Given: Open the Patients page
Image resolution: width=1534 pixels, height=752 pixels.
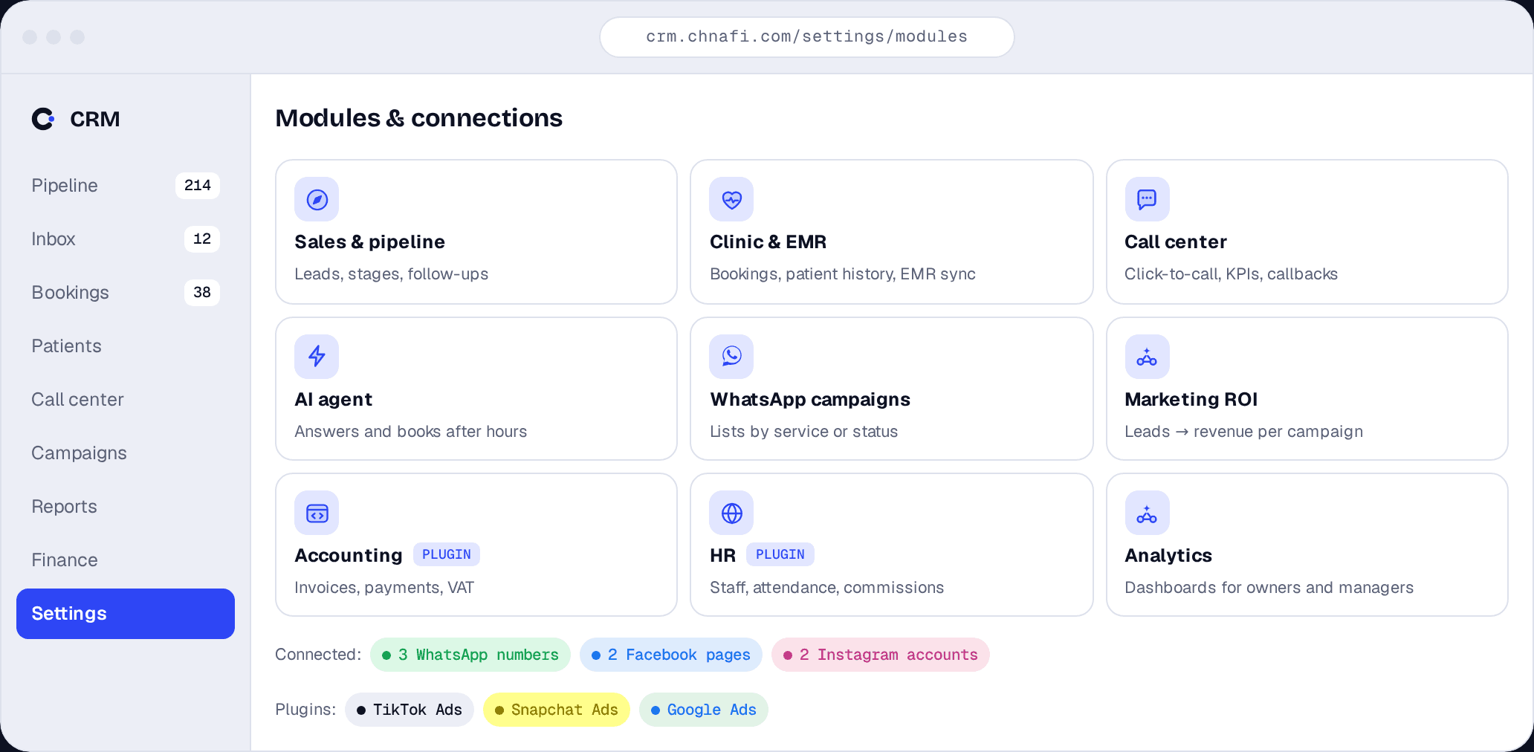Looking at the screenshot, I should pos(126,346).
